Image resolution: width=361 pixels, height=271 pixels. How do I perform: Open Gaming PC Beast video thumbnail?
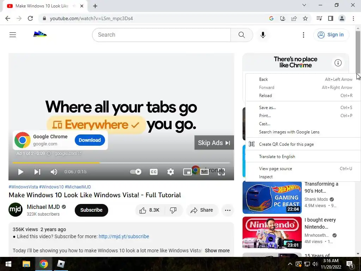[x=272, y=198]
